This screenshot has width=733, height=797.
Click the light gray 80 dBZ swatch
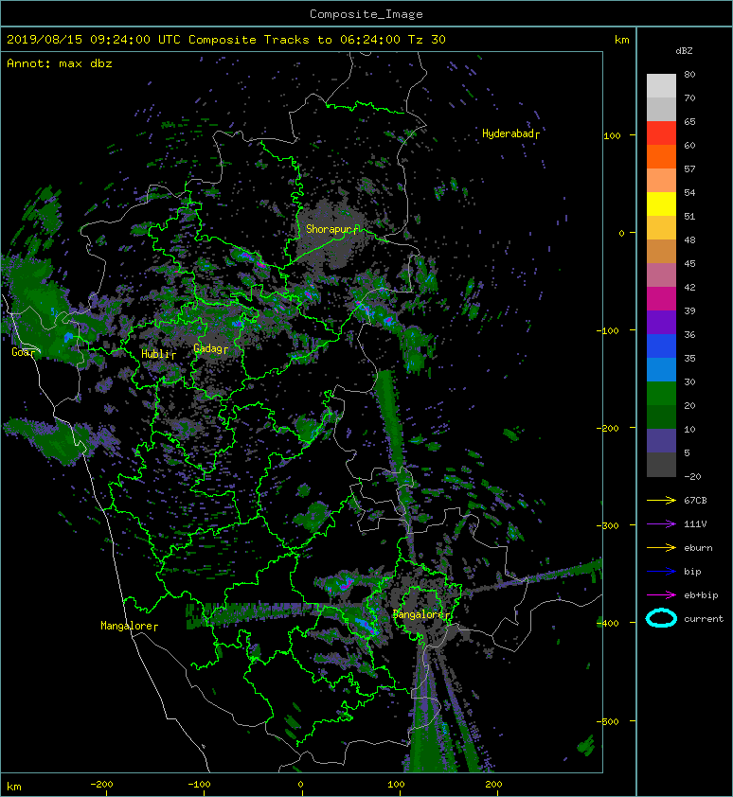(x=661, y=85)
